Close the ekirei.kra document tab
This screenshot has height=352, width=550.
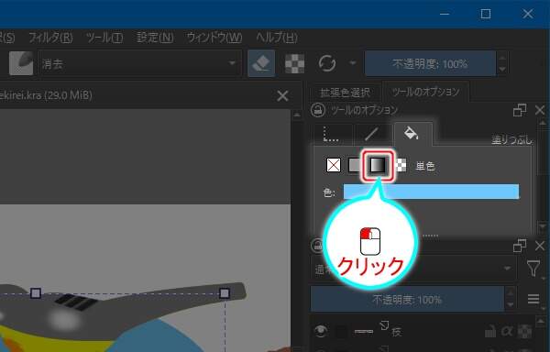(x=282, y=95)
